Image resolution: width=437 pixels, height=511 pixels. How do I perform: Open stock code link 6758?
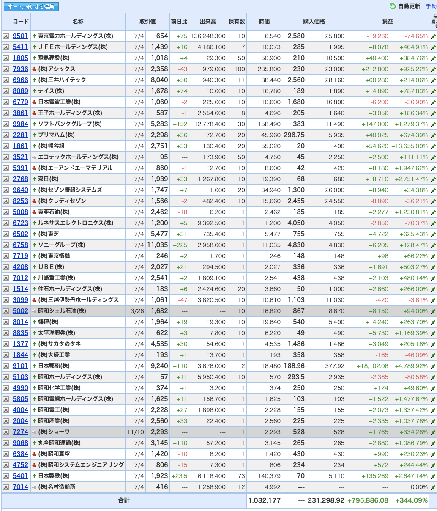[x=20, y=245]
